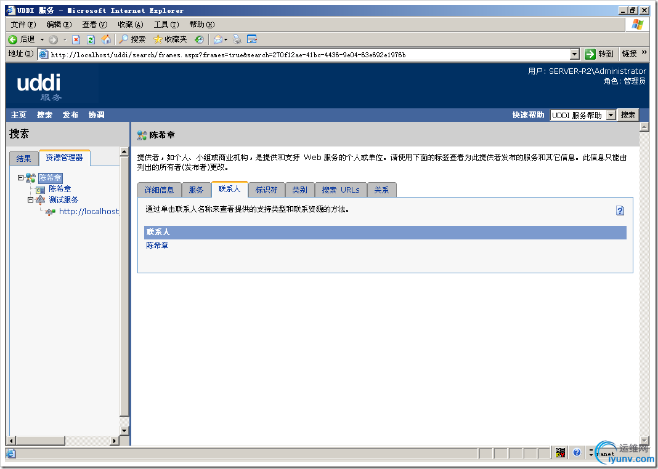Click the Mail envelope icon
This screenshot has height=469, width=658.
pos(218,39)
